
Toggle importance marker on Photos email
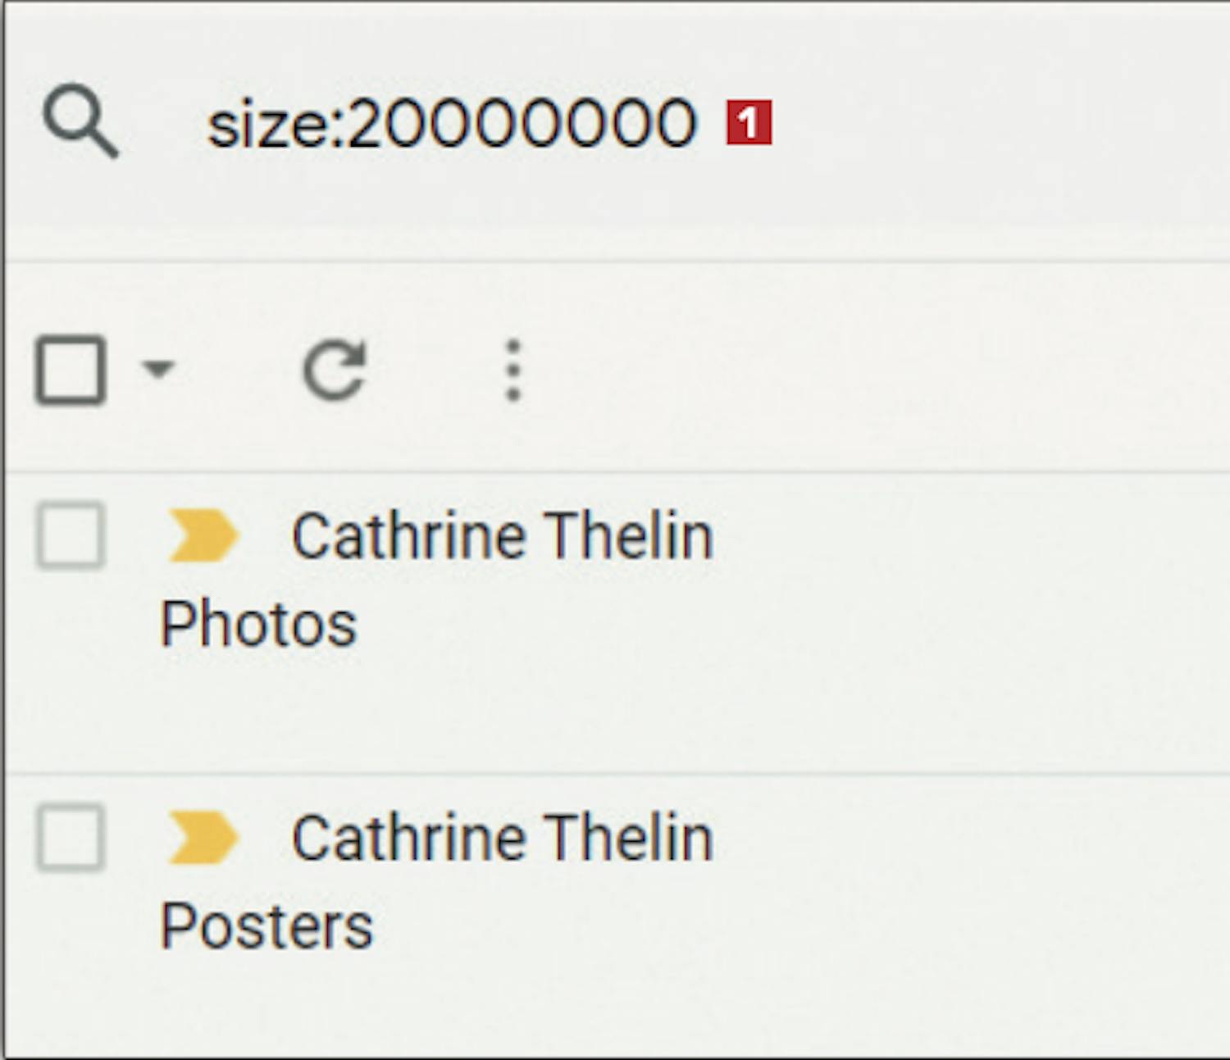click(202, 536)
